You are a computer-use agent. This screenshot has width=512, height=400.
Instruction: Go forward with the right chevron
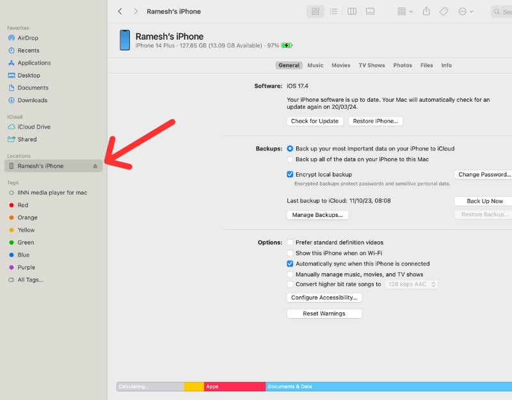(x=136, y=12)
